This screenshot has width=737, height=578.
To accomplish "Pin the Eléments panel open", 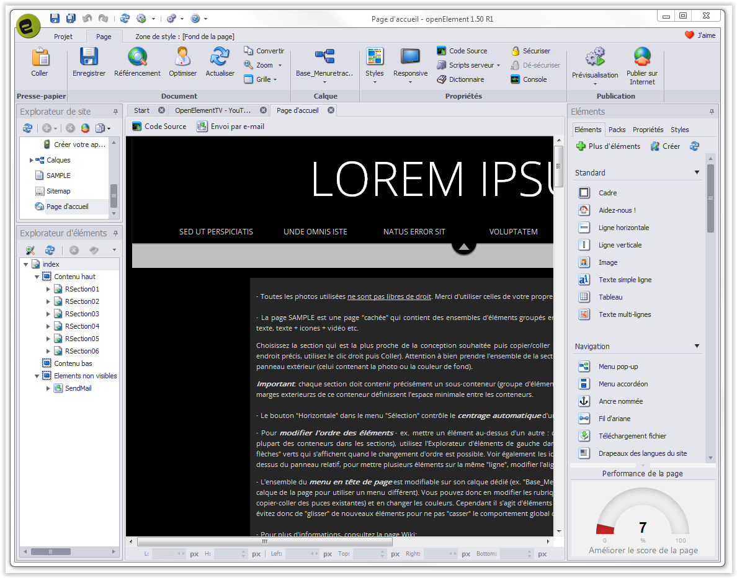I will tap(712, 112).
